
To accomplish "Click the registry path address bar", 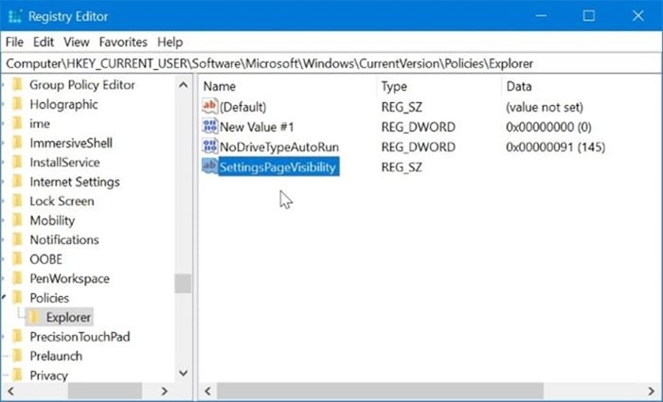I will tap(331, 63).
